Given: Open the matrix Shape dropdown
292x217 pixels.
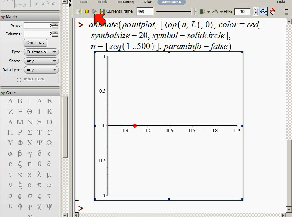Looking at the screenshot, I should [41, 61].
